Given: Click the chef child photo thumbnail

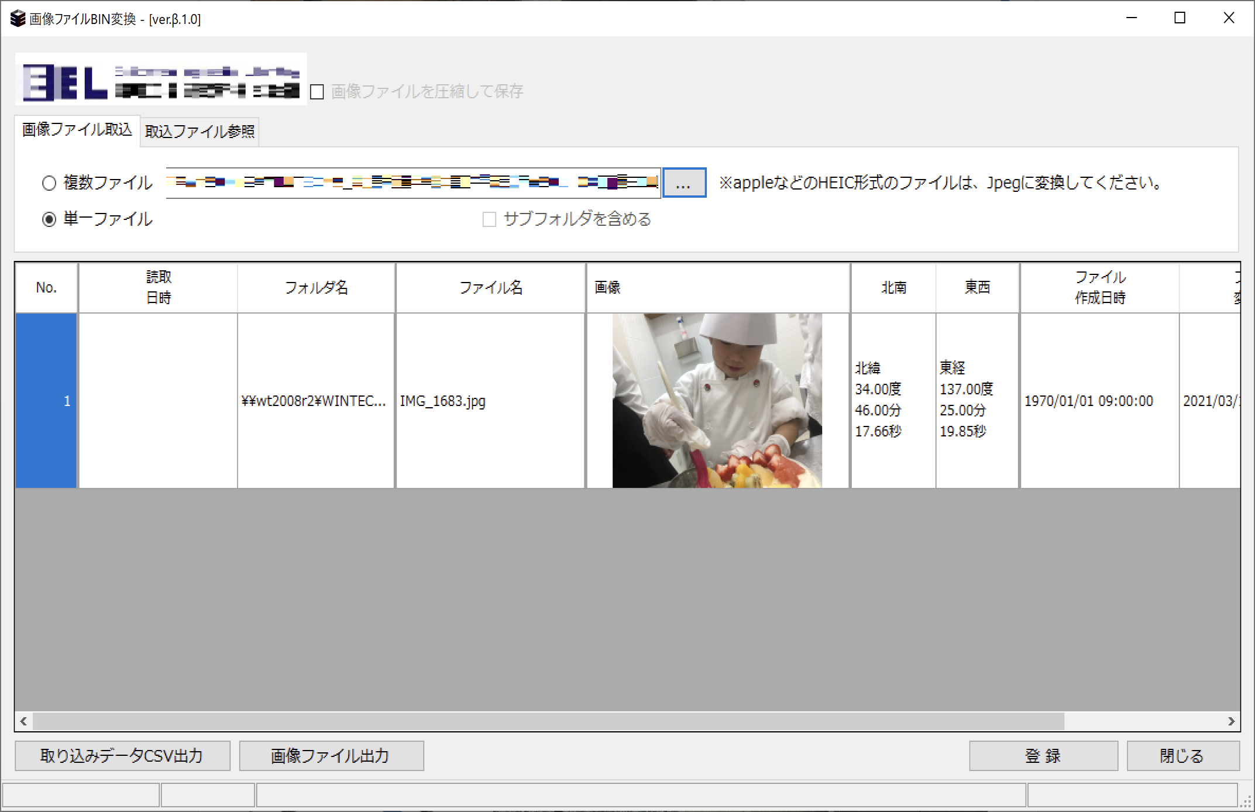Looking at the screenshot, I should pyautogui.click(x=717, y=400).
